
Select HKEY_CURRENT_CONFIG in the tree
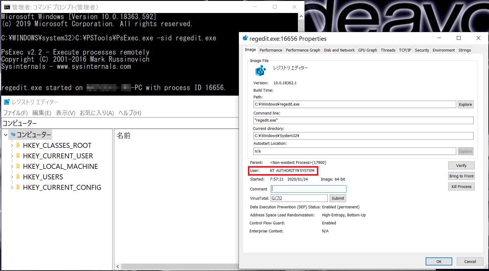[x=62, y=187]
